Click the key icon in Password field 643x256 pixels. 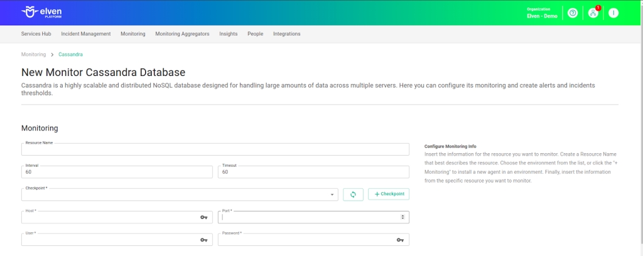point(400,240)
